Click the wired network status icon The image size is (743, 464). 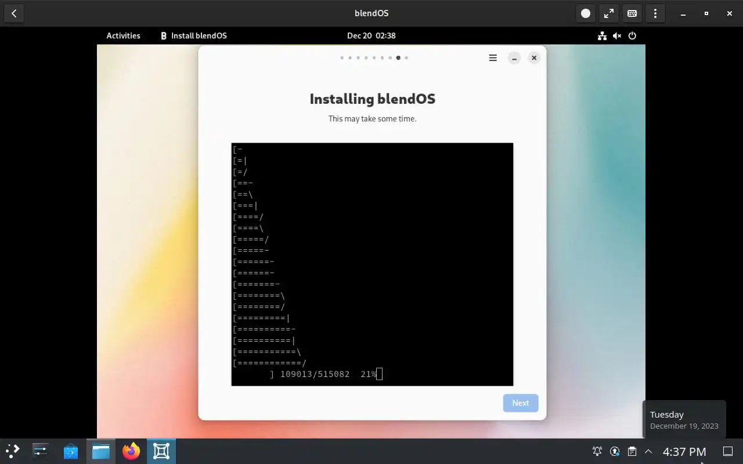click(x=602, y=35)
